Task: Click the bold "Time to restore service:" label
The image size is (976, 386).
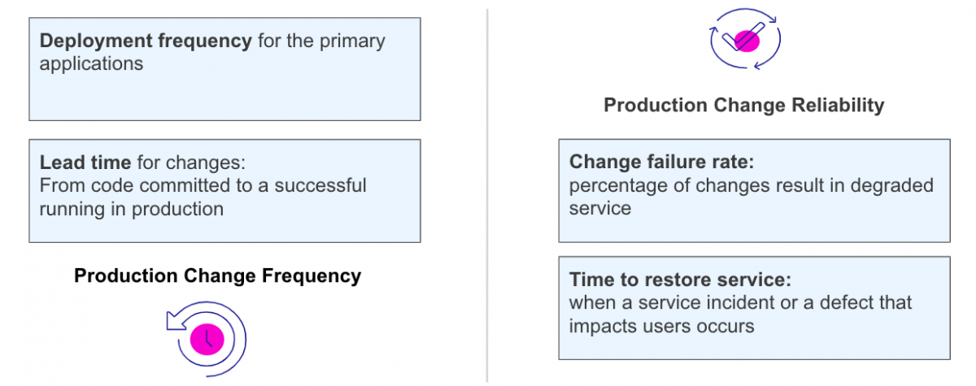Action: [680, 280]
